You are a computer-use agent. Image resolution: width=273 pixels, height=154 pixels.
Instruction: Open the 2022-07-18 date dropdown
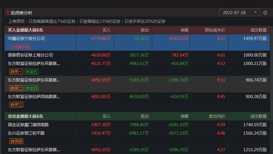(x=240, y=12)
